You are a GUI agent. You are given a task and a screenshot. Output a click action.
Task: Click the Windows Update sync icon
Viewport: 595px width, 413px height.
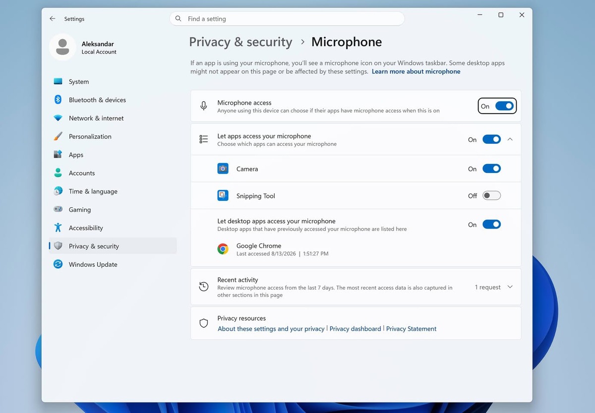click(x=58, y=264)
